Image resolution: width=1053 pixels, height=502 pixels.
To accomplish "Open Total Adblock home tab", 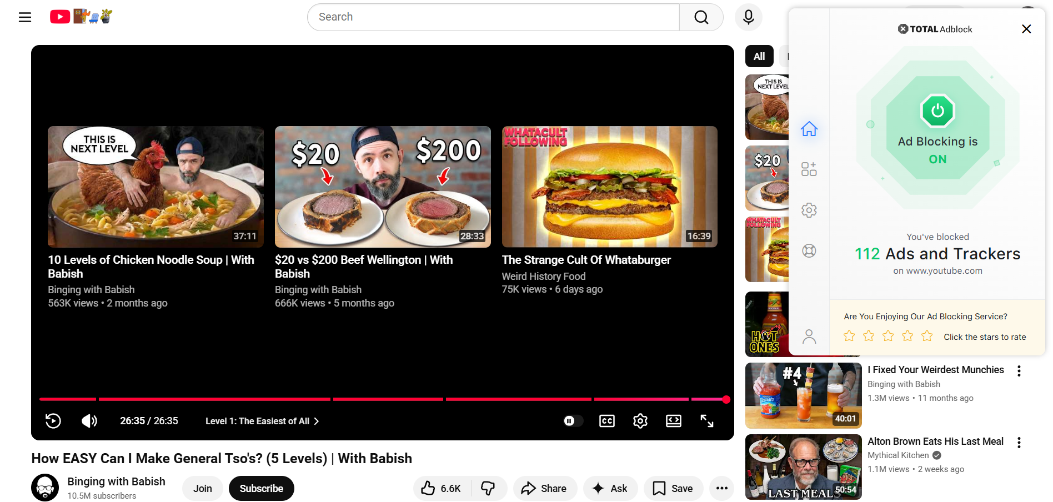I will 809,129.
